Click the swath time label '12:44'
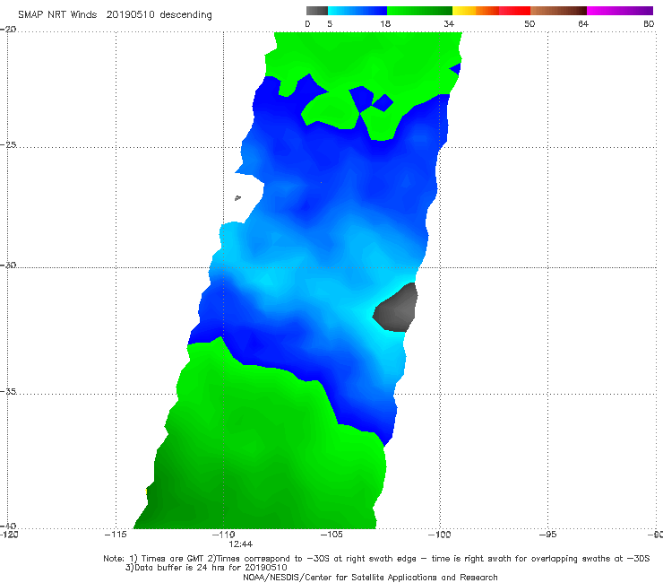663x583 pixels. pyautogui.click(x=241, y=544)
